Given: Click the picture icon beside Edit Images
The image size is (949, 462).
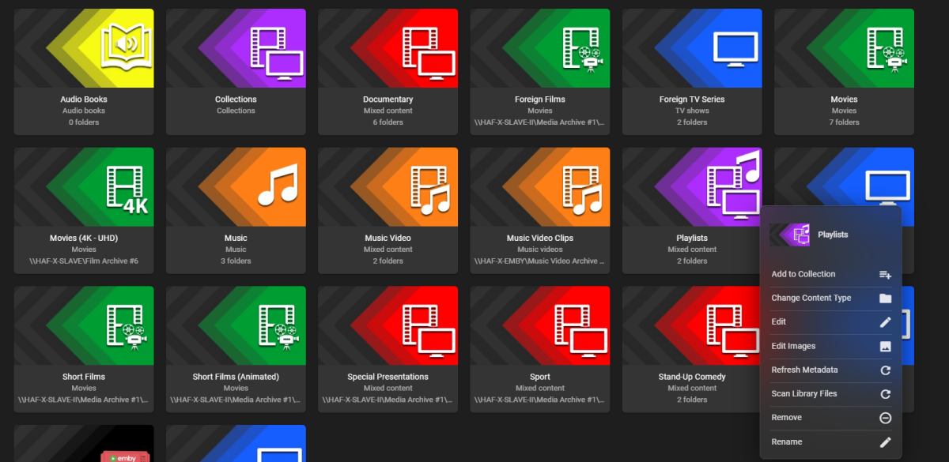Looking at the screenshot, I should pyautogui.click(x=885, y=346).
